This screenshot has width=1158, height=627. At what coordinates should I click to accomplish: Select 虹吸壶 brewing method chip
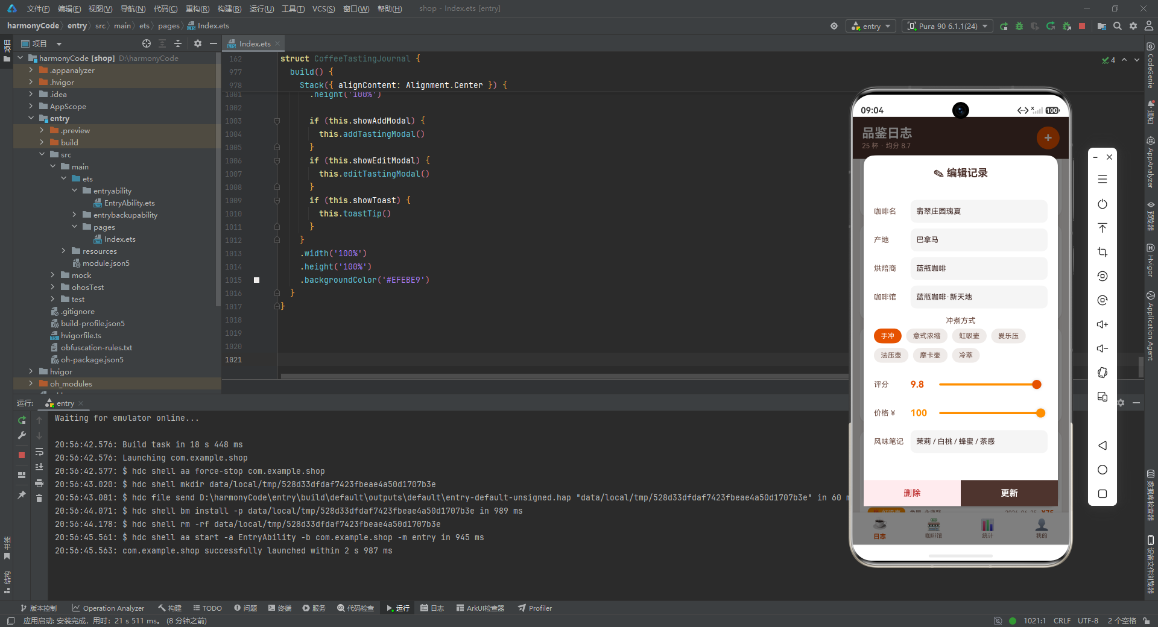969,336
